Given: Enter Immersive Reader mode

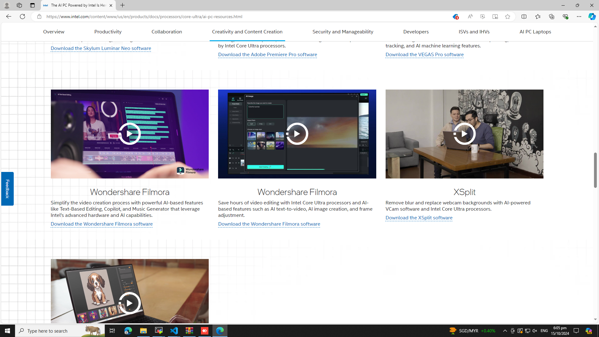Looking at the screenshot, I should tap(495, 17).
